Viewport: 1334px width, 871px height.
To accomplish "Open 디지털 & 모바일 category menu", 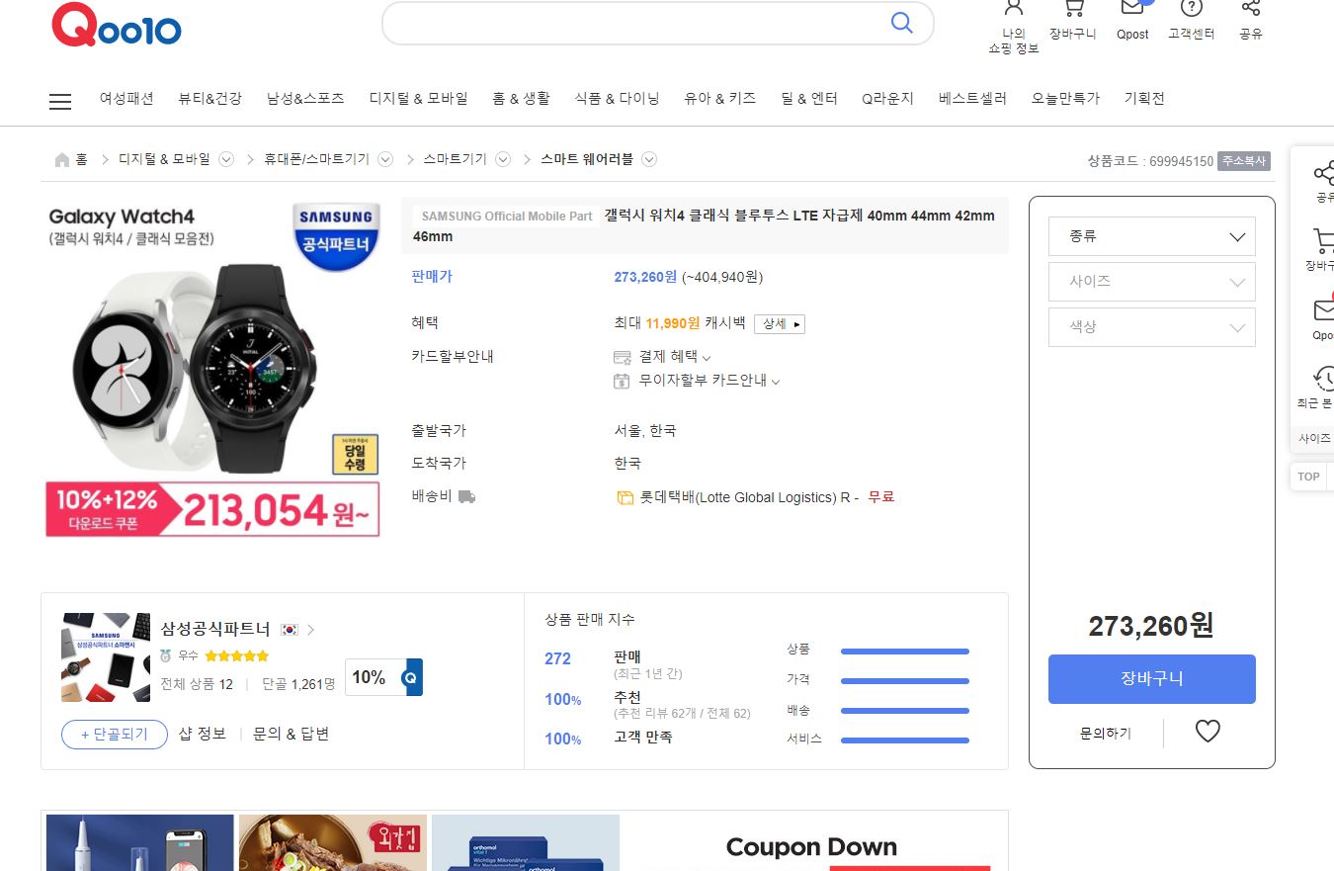I will (x=418, y=99).
